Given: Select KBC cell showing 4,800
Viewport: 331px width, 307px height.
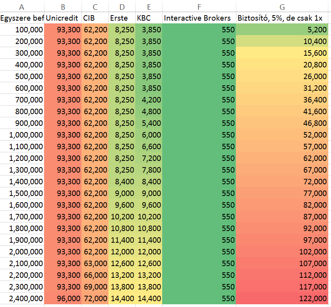Looking at the screenshot, I should click(x=149, y=111).
